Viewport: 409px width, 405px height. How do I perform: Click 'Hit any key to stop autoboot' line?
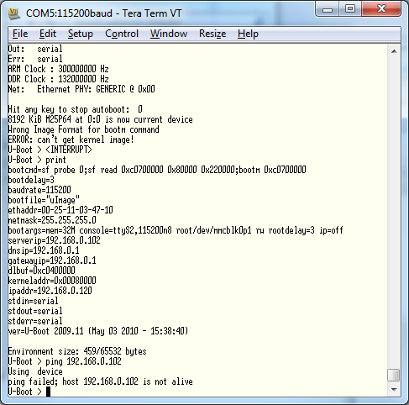coord(76,109)
